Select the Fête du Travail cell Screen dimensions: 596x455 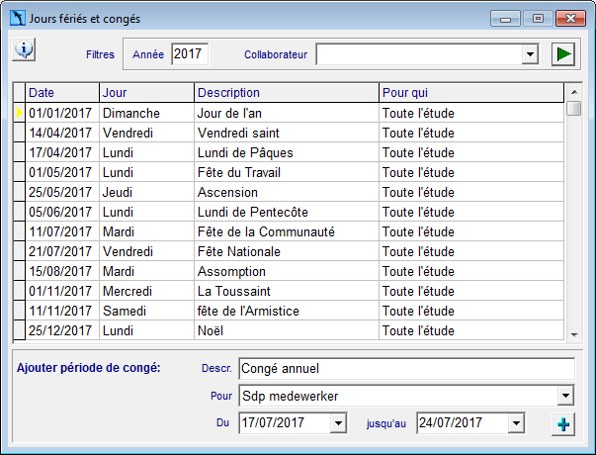click(287, 172)
